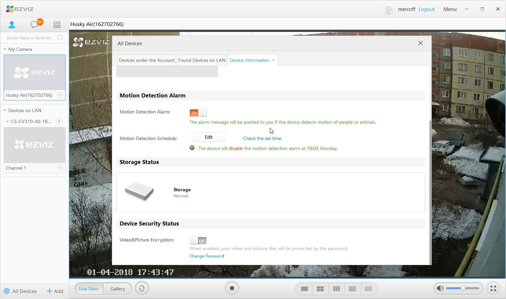This screenshot has height=299, width=506.
Task: Enter full screen with expand icon
Action: [493, 288]
